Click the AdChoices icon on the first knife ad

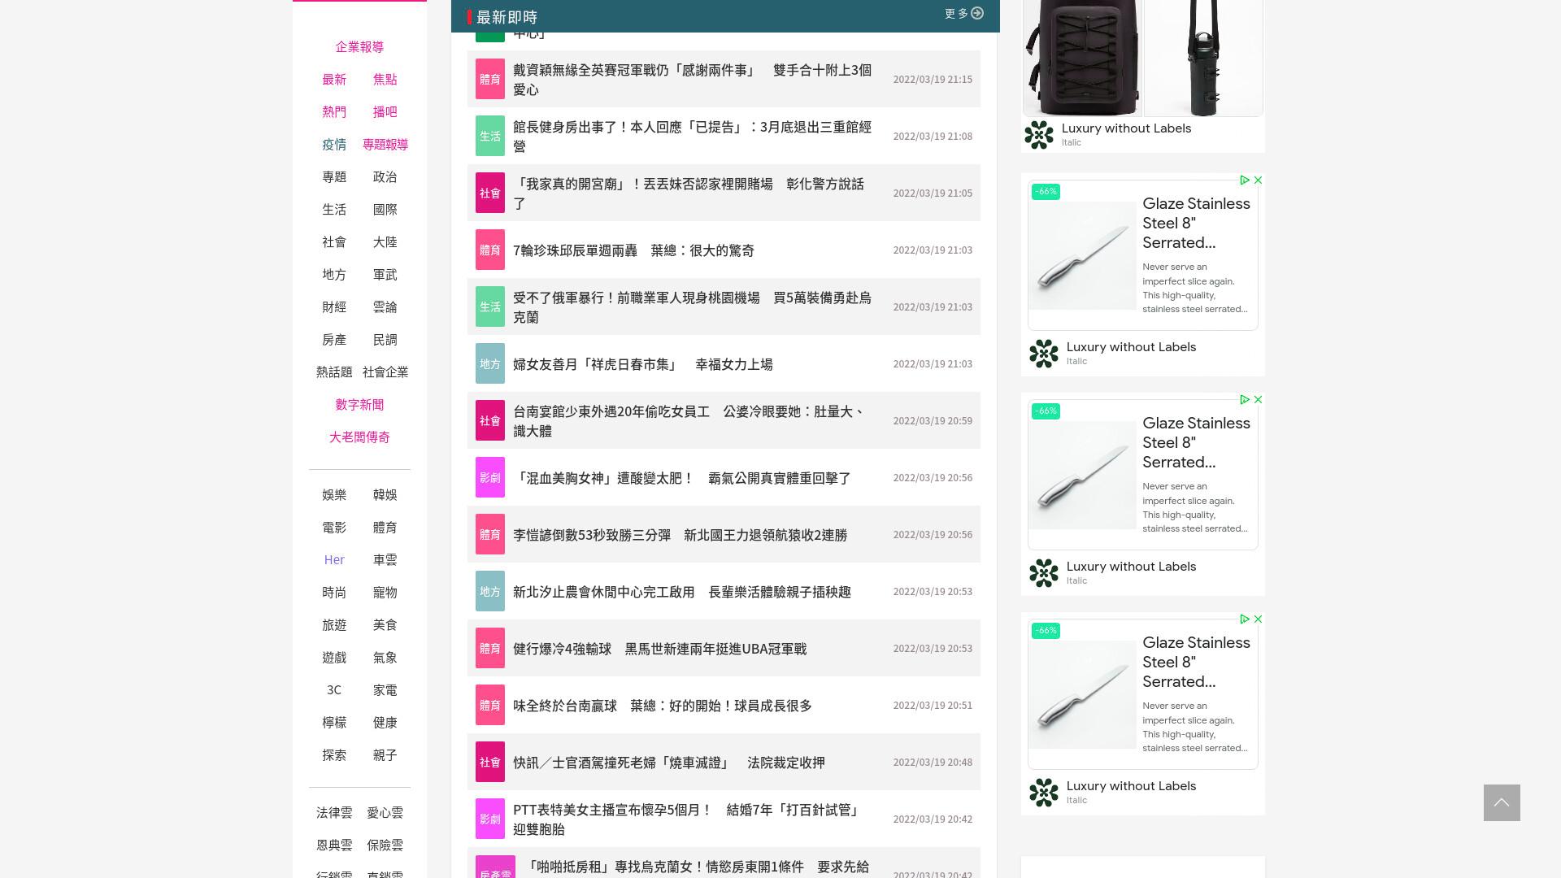pos(1244,180)
